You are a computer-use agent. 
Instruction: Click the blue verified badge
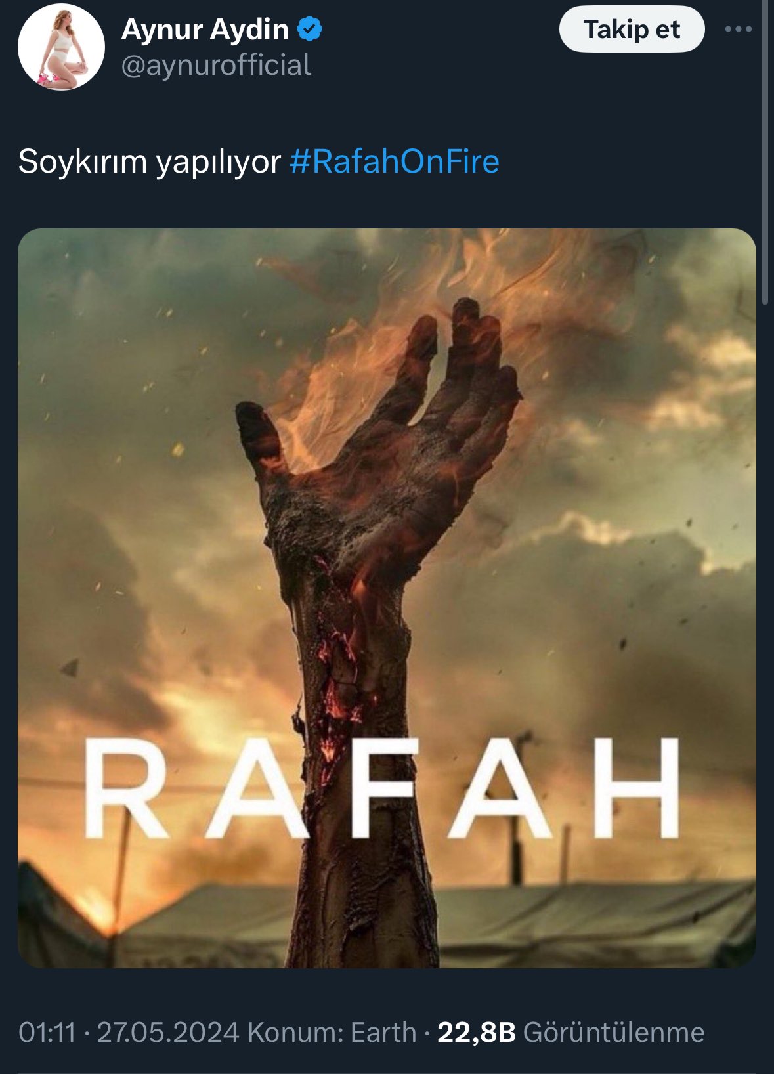point(310,30)
